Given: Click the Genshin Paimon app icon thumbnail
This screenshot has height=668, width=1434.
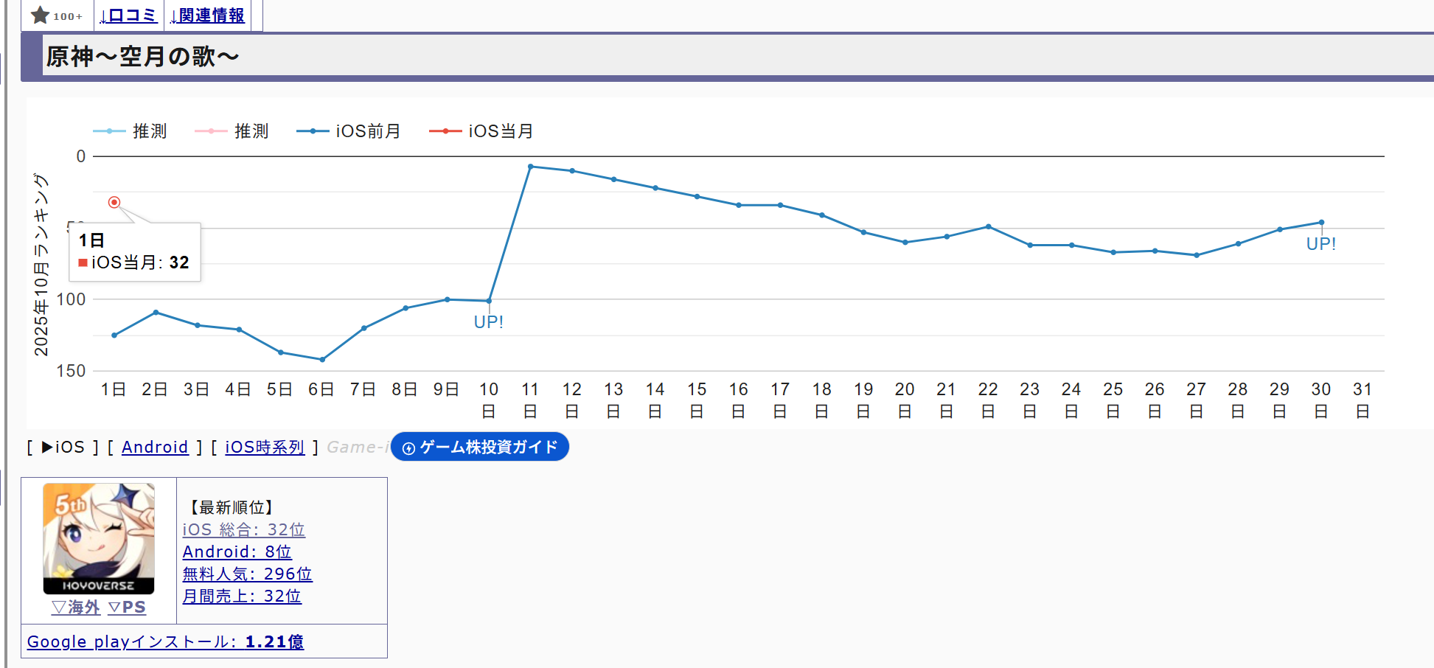Looking at the screenshot, I should click(x=99, y=538).
